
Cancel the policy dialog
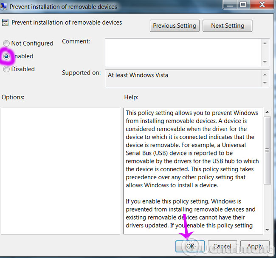coord(222,246)
